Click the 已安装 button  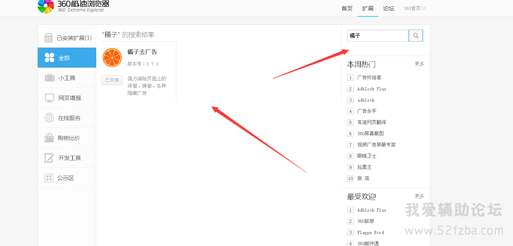(x=112, y=80)
